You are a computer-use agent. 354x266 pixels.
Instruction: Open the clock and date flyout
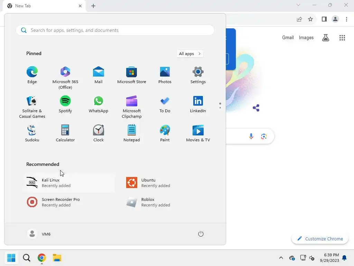329,258
